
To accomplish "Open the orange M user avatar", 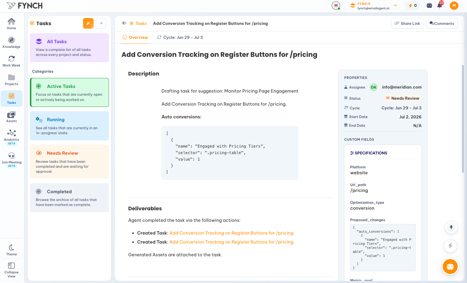I will [x=454, y=5].
